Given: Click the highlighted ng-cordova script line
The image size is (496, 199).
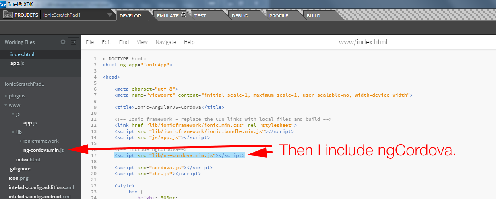Looking at the screenshot, I should point(179,155).
